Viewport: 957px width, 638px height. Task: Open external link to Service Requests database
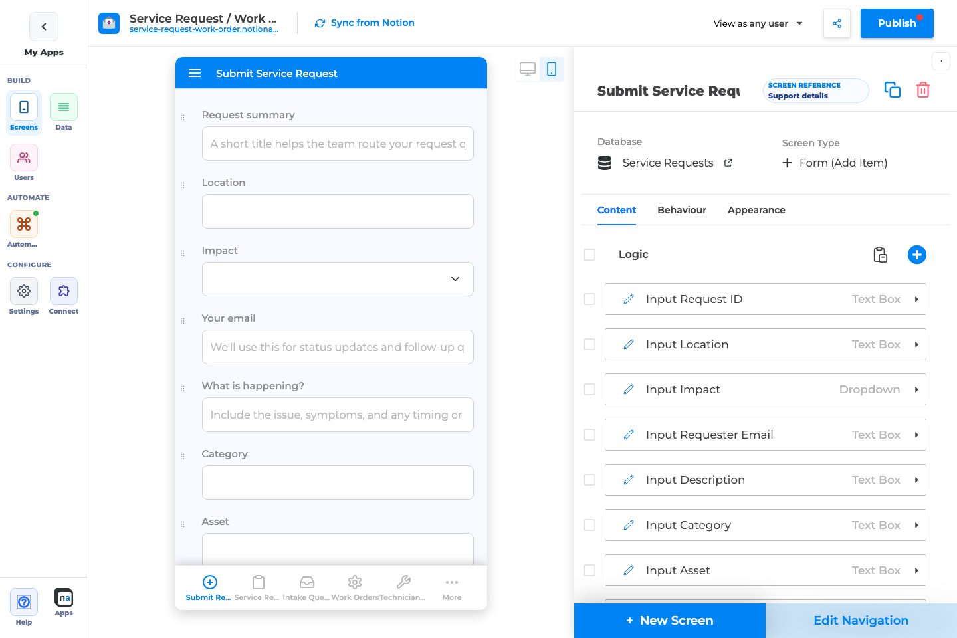click(728, 163)
